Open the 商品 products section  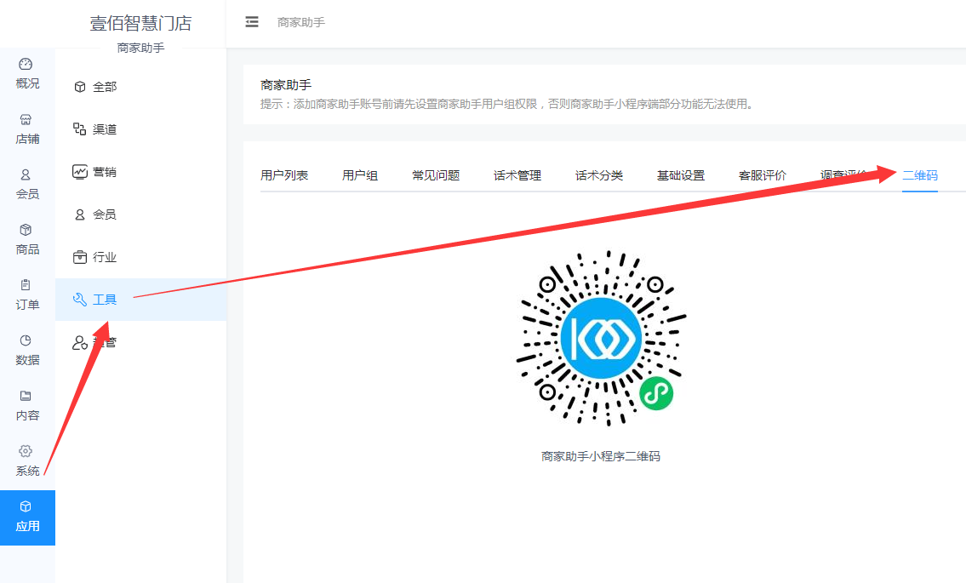pyautogui.click(x=27, y=240)
